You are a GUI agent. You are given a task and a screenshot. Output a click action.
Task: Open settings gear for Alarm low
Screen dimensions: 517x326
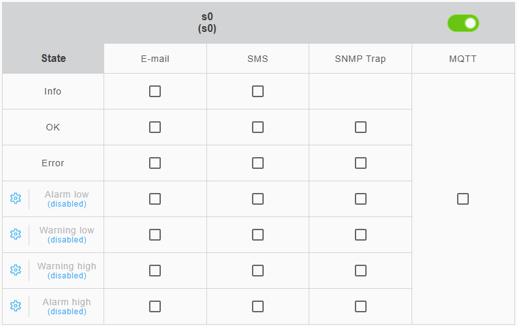16,198
